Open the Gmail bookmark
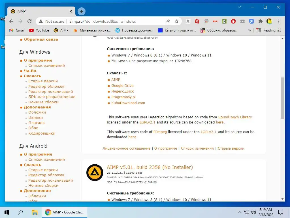 pos(17,30)
